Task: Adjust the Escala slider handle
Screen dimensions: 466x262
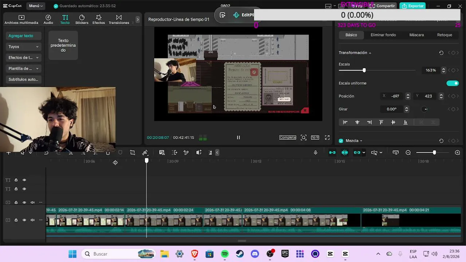Action: pyautogui.click(x=364, y=70)
